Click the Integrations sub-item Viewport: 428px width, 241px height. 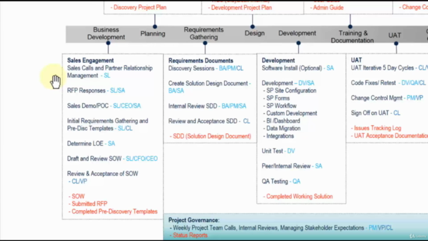pyautogui.click(x=278, y=136)
